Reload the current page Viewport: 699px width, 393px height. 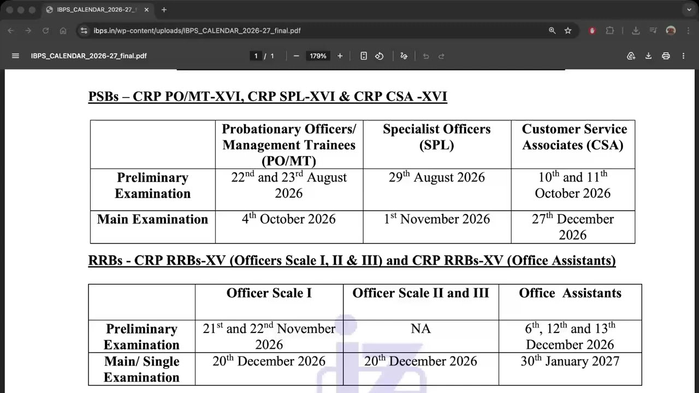(46, 31)
